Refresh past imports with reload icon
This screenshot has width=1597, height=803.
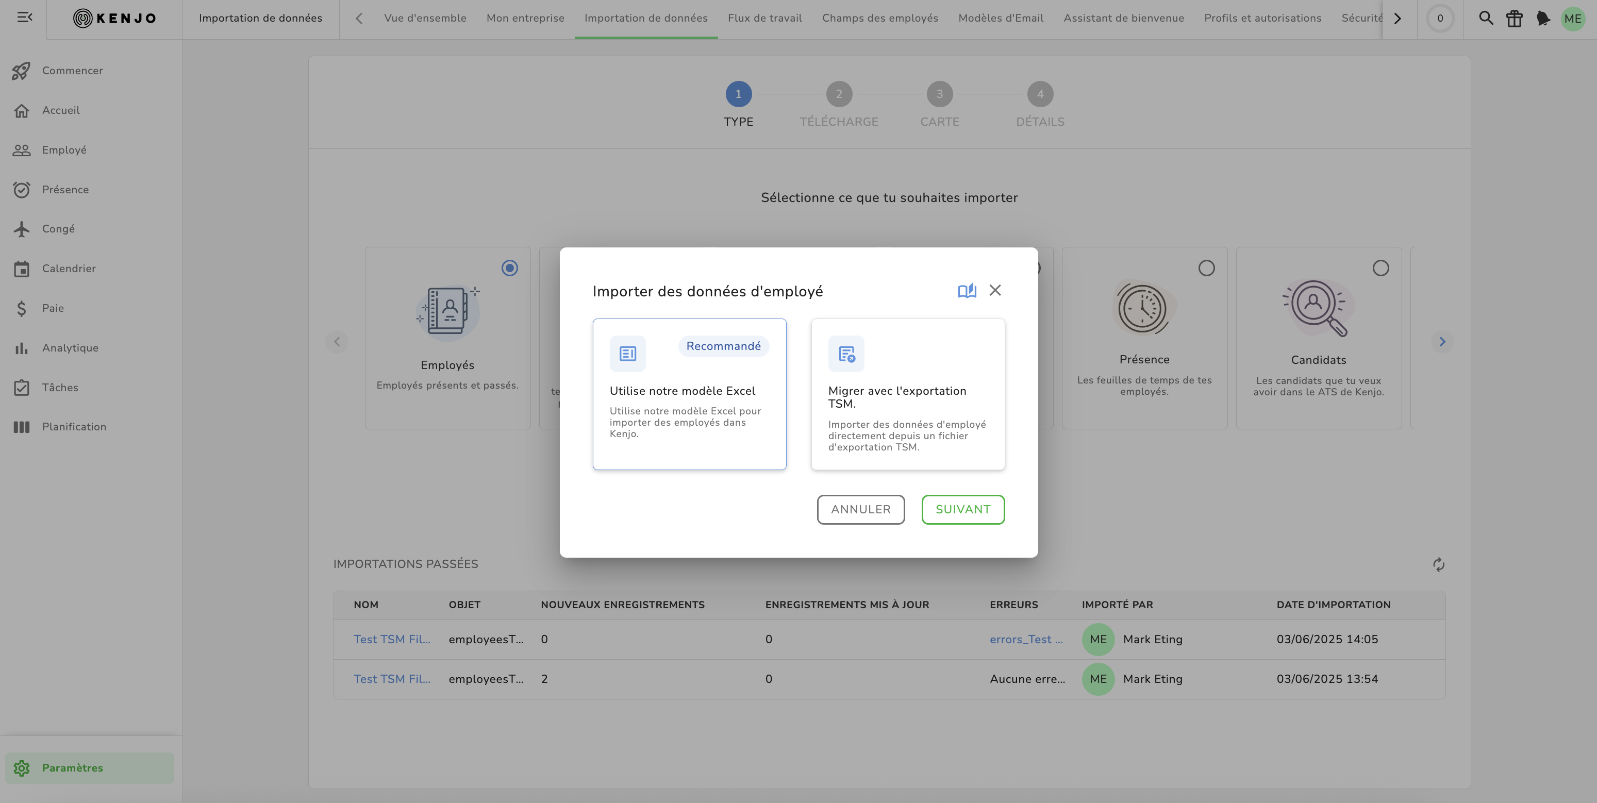[1438, 564]
